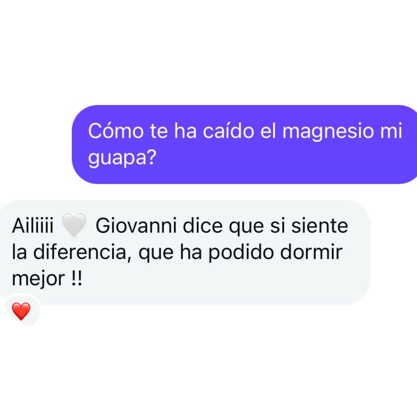417x417 pixels.
Task: Click the word "guapa?" in sent message
Action: pos(122,158)
